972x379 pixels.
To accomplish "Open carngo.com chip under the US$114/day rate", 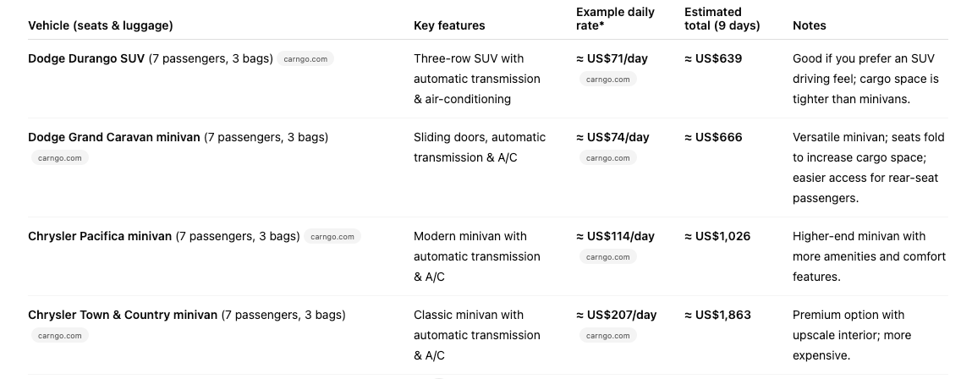I will [x=607, y=257].
